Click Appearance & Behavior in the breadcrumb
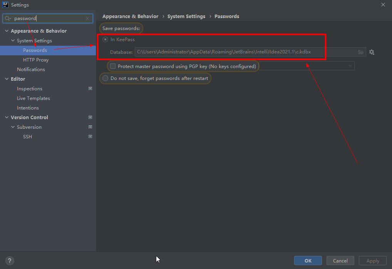The image size is (392, 269). (x=130, y=17)
